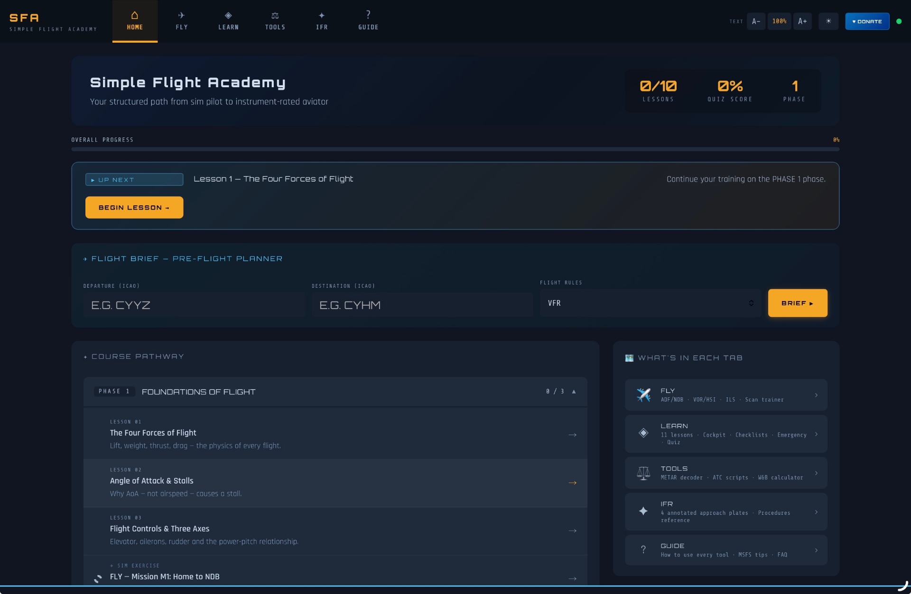
Task: Click the overall progress bar
Action: [455, 149]
